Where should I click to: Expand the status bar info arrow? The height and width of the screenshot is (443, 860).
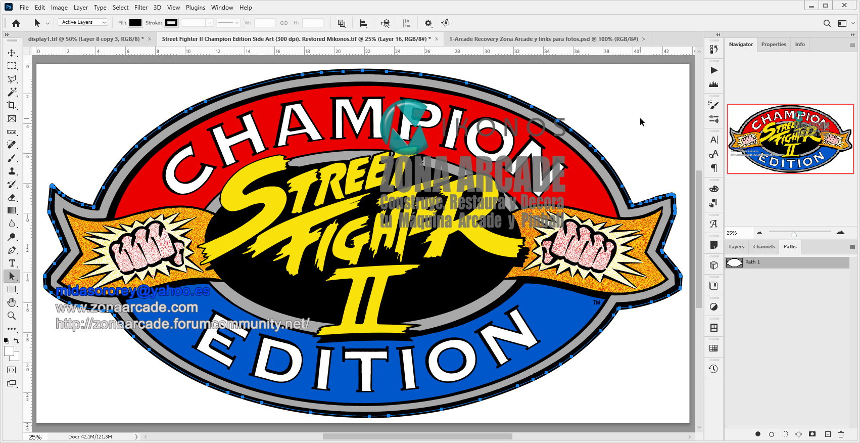pos(136,437)
